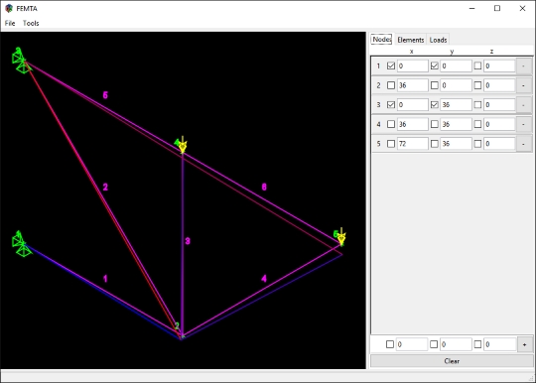Click the Clear button

point(452,361)
